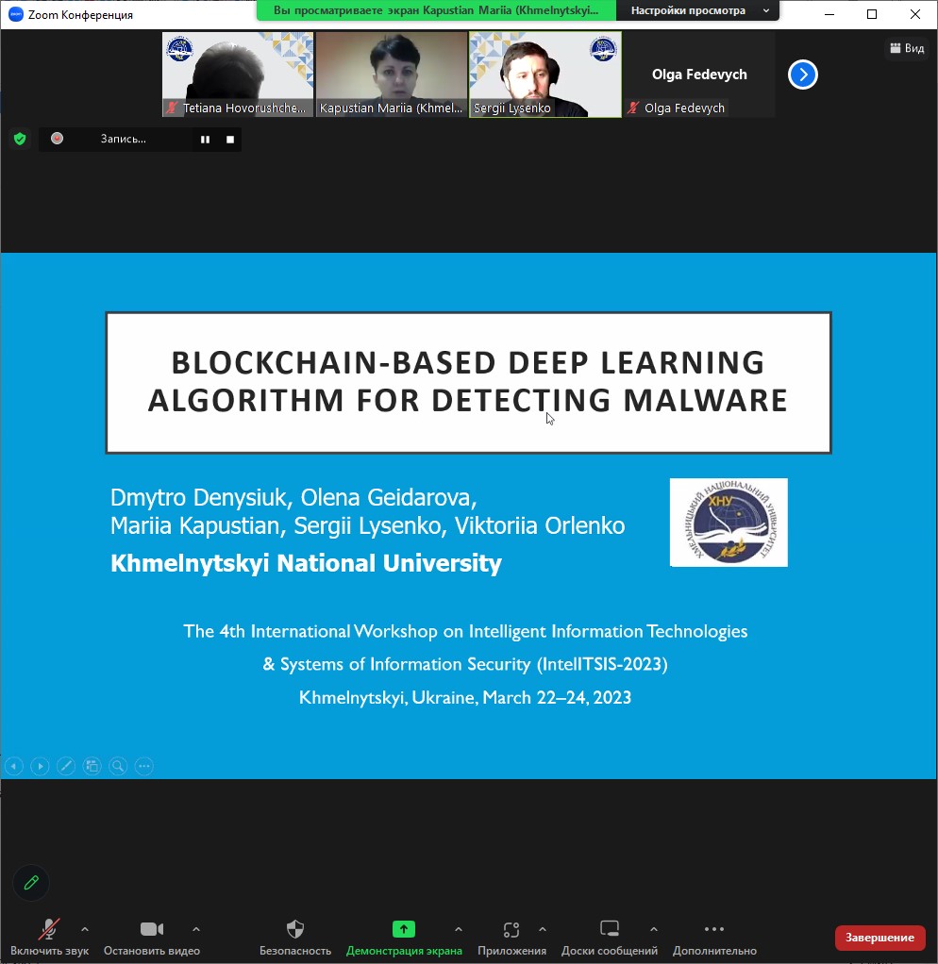Open Приложения apps icon

click(511, 930)
